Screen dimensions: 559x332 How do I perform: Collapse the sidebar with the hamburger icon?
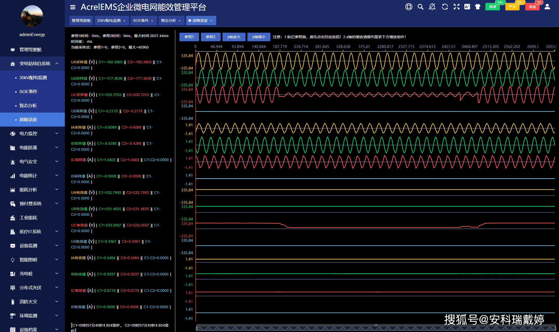coord(73,7)
